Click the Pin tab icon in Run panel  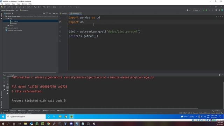pos(4,90)
